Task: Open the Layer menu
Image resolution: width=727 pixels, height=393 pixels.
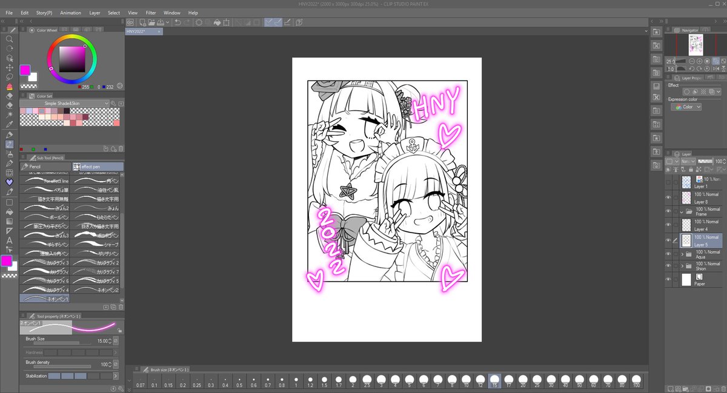Action: 95,12
